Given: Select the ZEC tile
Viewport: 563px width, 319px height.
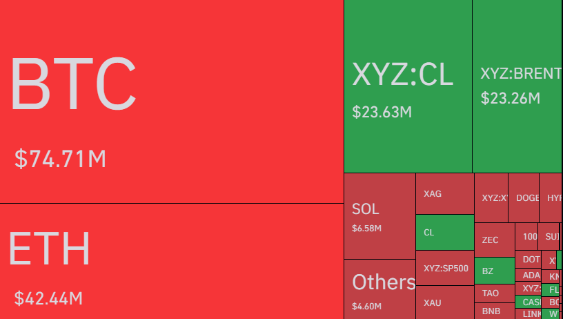Looking at the screenshot, I should 494,240.
